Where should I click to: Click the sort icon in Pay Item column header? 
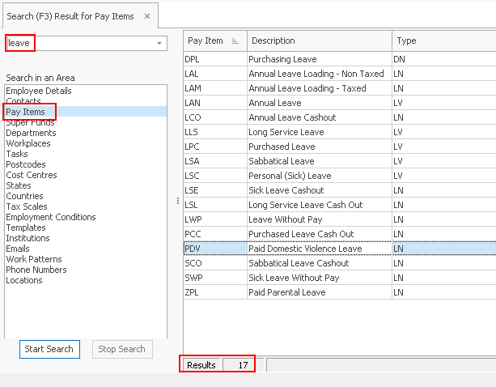click(x=235, y=40)
